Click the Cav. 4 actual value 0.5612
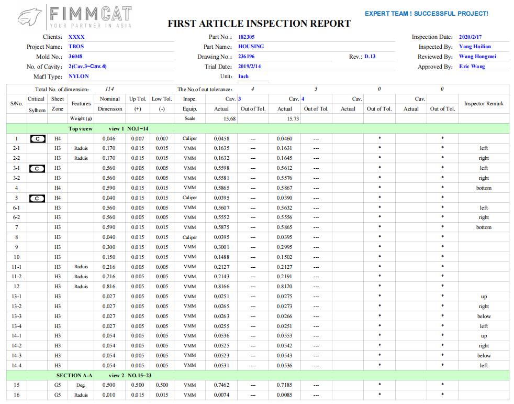514x404 pixels. 284,168
